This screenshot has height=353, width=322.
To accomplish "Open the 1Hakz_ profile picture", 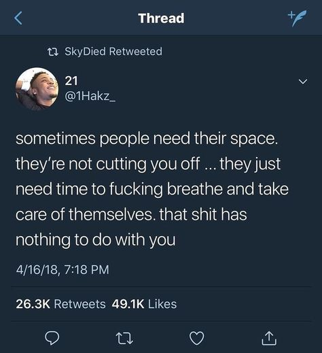I will tap(37, 89).
